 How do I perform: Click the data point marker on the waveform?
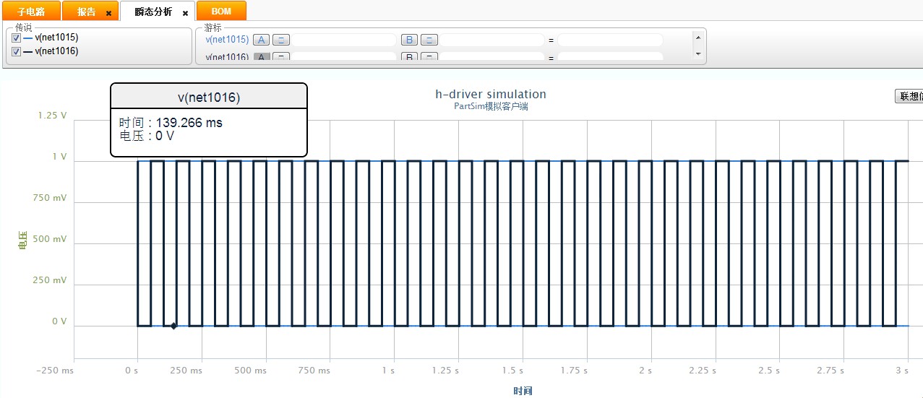click(173, 326)
